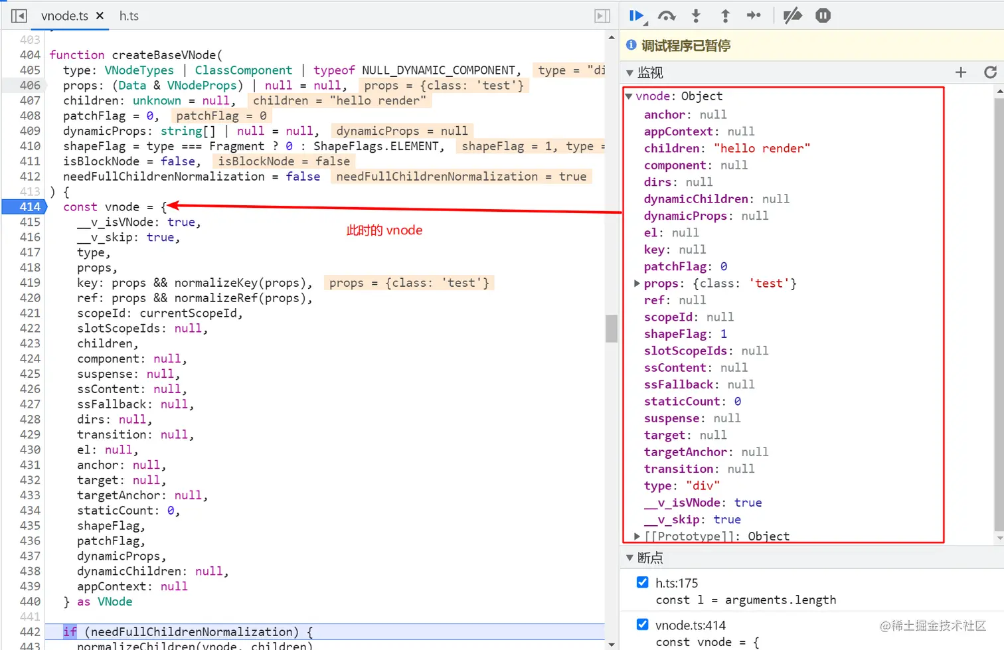Collapse the vnode Object entry

coord(629,96)
